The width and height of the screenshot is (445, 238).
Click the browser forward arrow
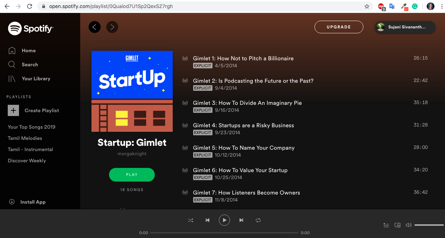point(18,6)
